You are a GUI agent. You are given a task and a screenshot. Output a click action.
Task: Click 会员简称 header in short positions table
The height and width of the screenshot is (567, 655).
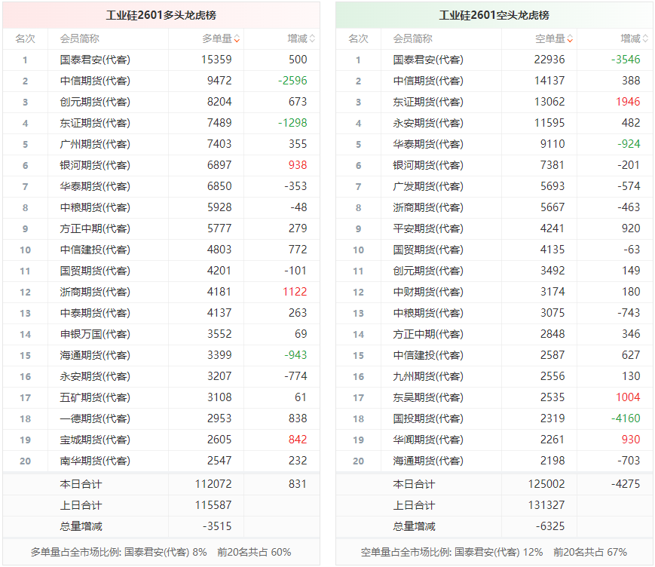pos(413,39)
